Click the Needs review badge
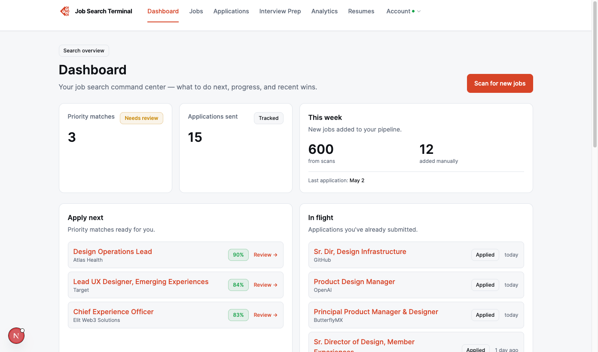Image resolution: width=598 pixels, height=352 pixels. (x=141, y=118)
